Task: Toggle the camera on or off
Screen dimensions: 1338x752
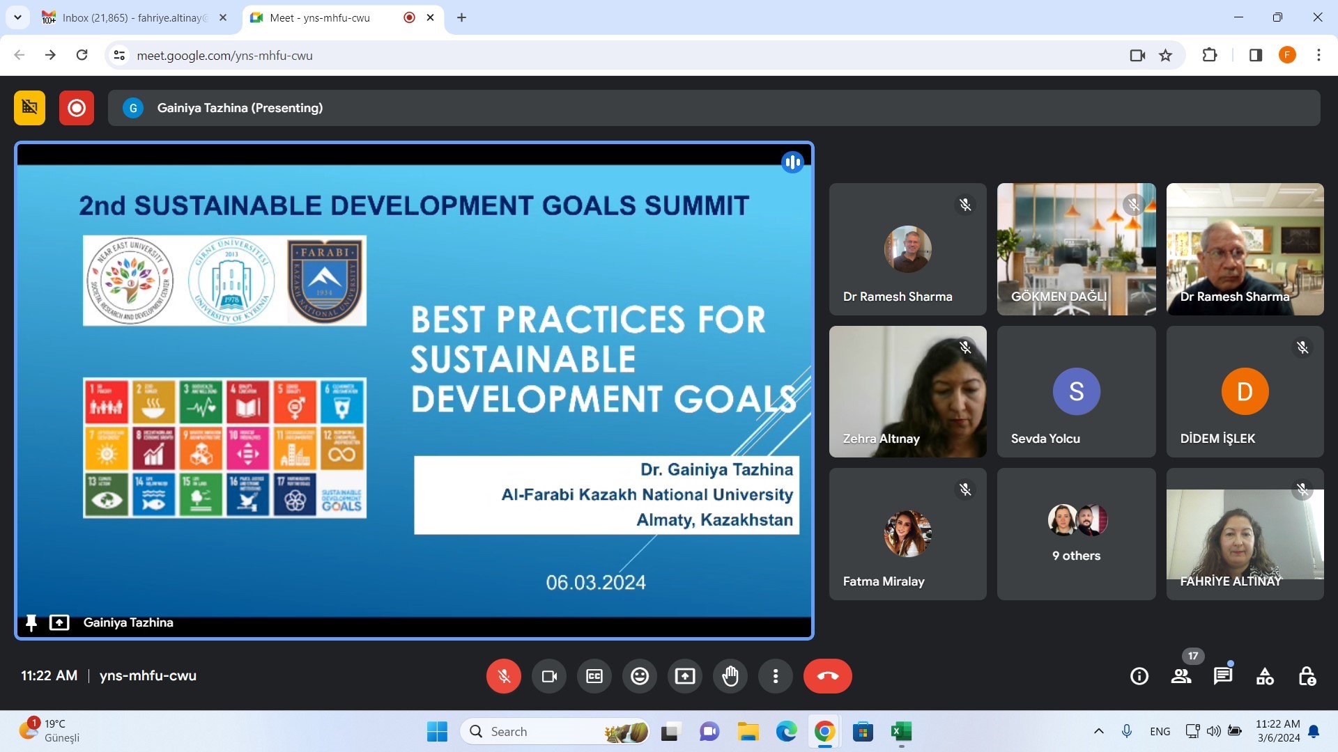Action: (548, 676)
